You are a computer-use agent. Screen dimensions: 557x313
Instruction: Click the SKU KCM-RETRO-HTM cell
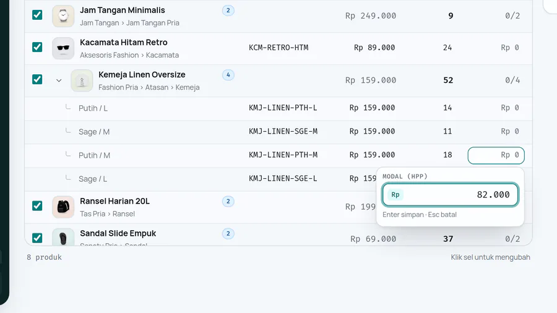point(278,48)
